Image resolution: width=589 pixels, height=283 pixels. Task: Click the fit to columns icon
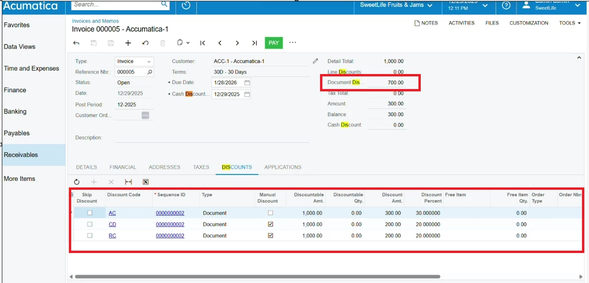128,182
